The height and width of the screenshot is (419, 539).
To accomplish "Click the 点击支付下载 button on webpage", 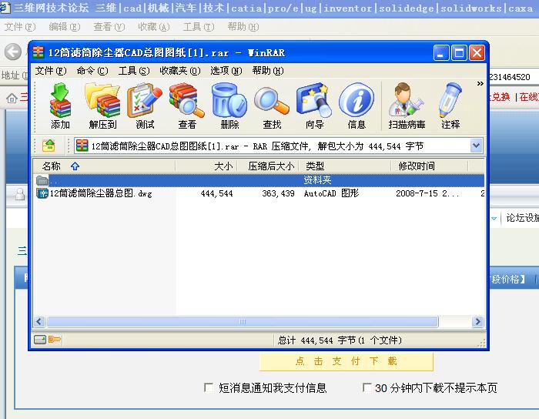I will pos(346,361).
